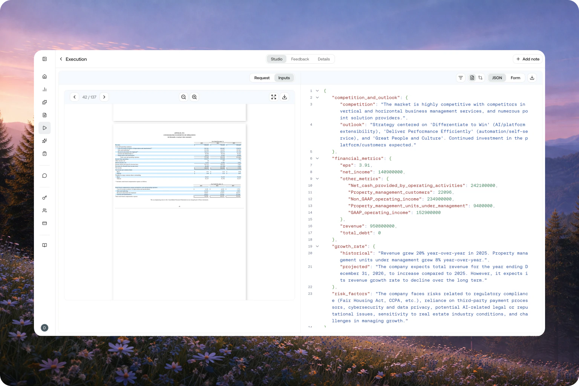Image resolution: width=579 pixels, height=386 pixels.
Task: Click the play icon in sidebar
Action: (x=44, y=128)
